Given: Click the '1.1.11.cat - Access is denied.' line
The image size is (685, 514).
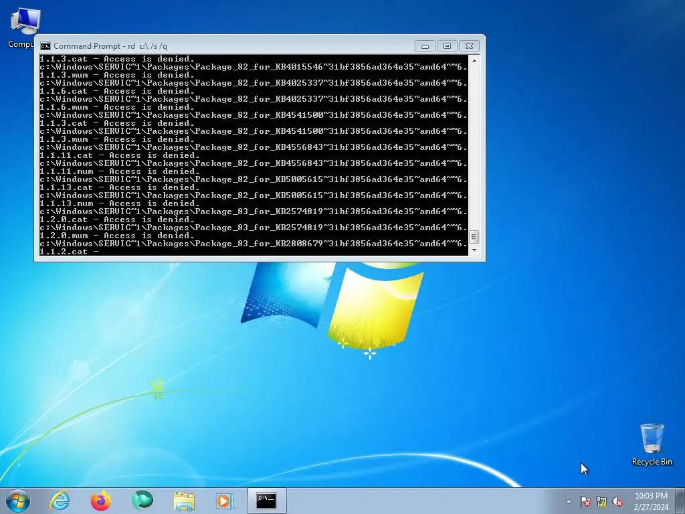Looking at the screenshot, I should coord(120,155).
